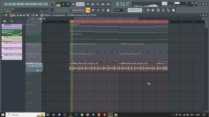Open the Piano roll view icon
The image size is (209, 117).
click(x=153, y=10)
